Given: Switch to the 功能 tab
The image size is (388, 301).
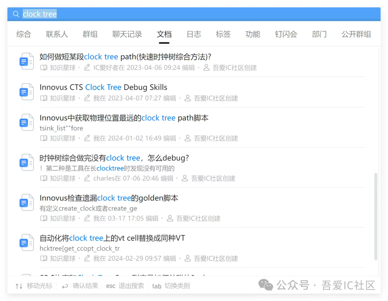Looking at the screenshot, I should coord(253,34).
